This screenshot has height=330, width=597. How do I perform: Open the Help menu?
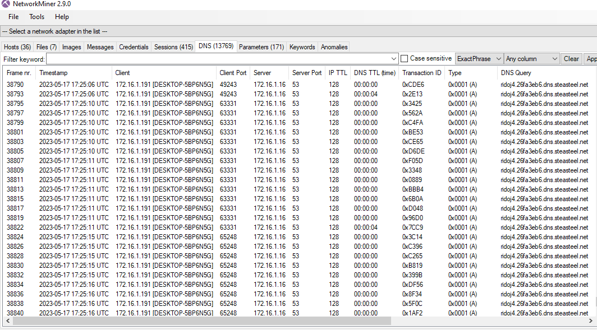point(62,17)
